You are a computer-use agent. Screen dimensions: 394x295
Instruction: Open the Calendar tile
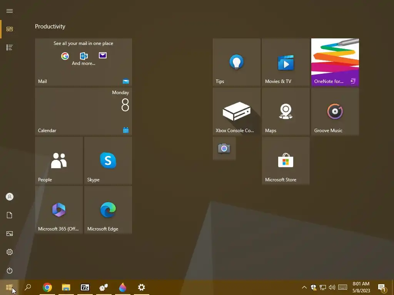point(83,111)
